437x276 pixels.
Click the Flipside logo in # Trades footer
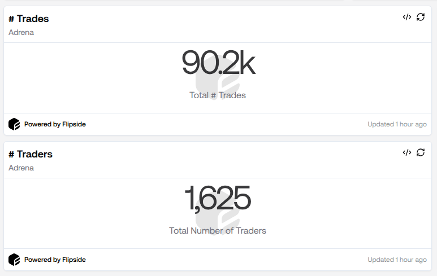pos(14,124)
